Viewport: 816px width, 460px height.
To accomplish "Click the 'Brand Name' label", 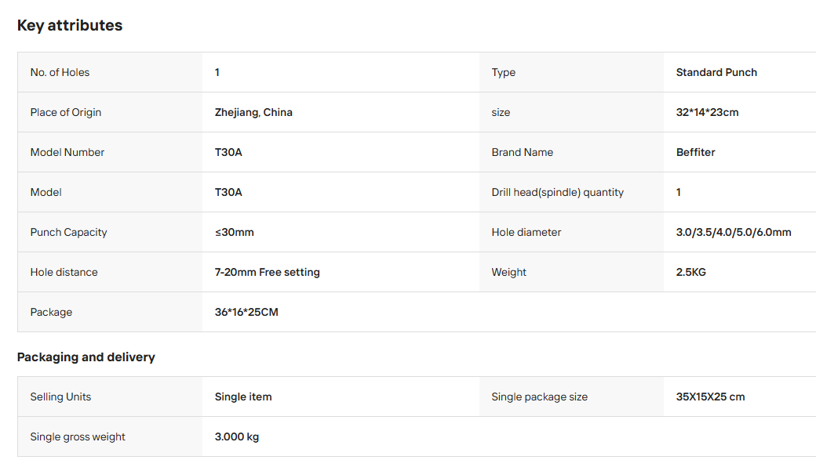I will pyautogui.click(x=522, y=152).
